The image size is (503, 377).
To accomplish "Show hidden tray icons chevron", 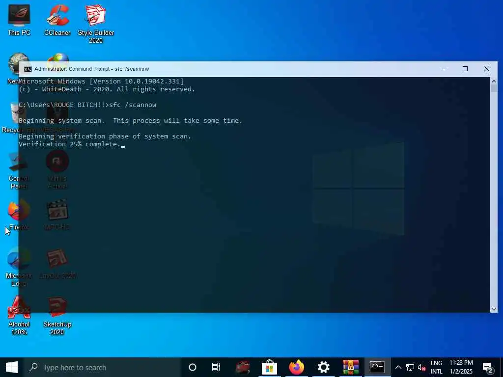I will coord(398,367).
